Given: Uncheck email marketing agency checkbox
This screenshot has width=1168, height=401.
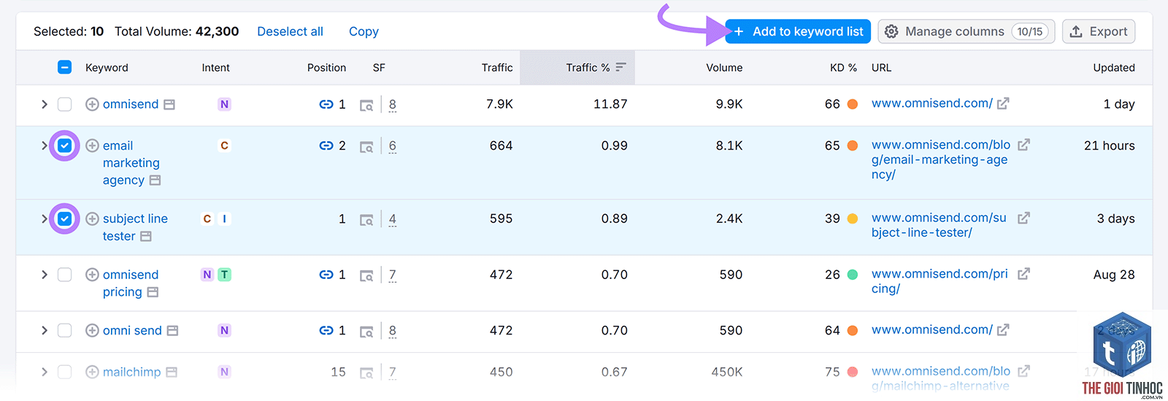Looking at the screenshot, I should [x=64, y=145].
